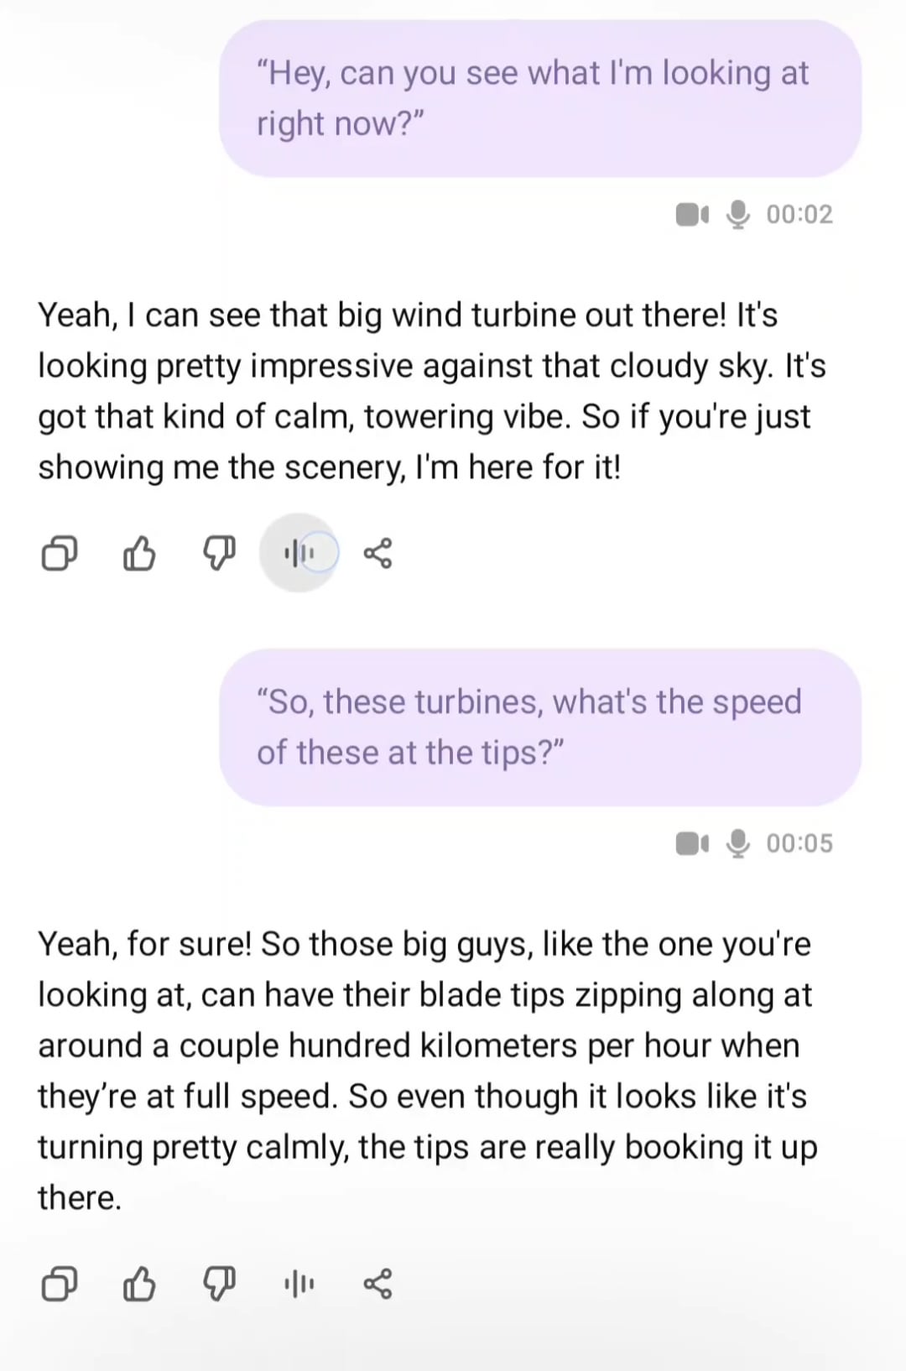This screenshot has height=1371, width=906.
Task: Share the blade tip speed response
Action: click(x=377, y=1284)
